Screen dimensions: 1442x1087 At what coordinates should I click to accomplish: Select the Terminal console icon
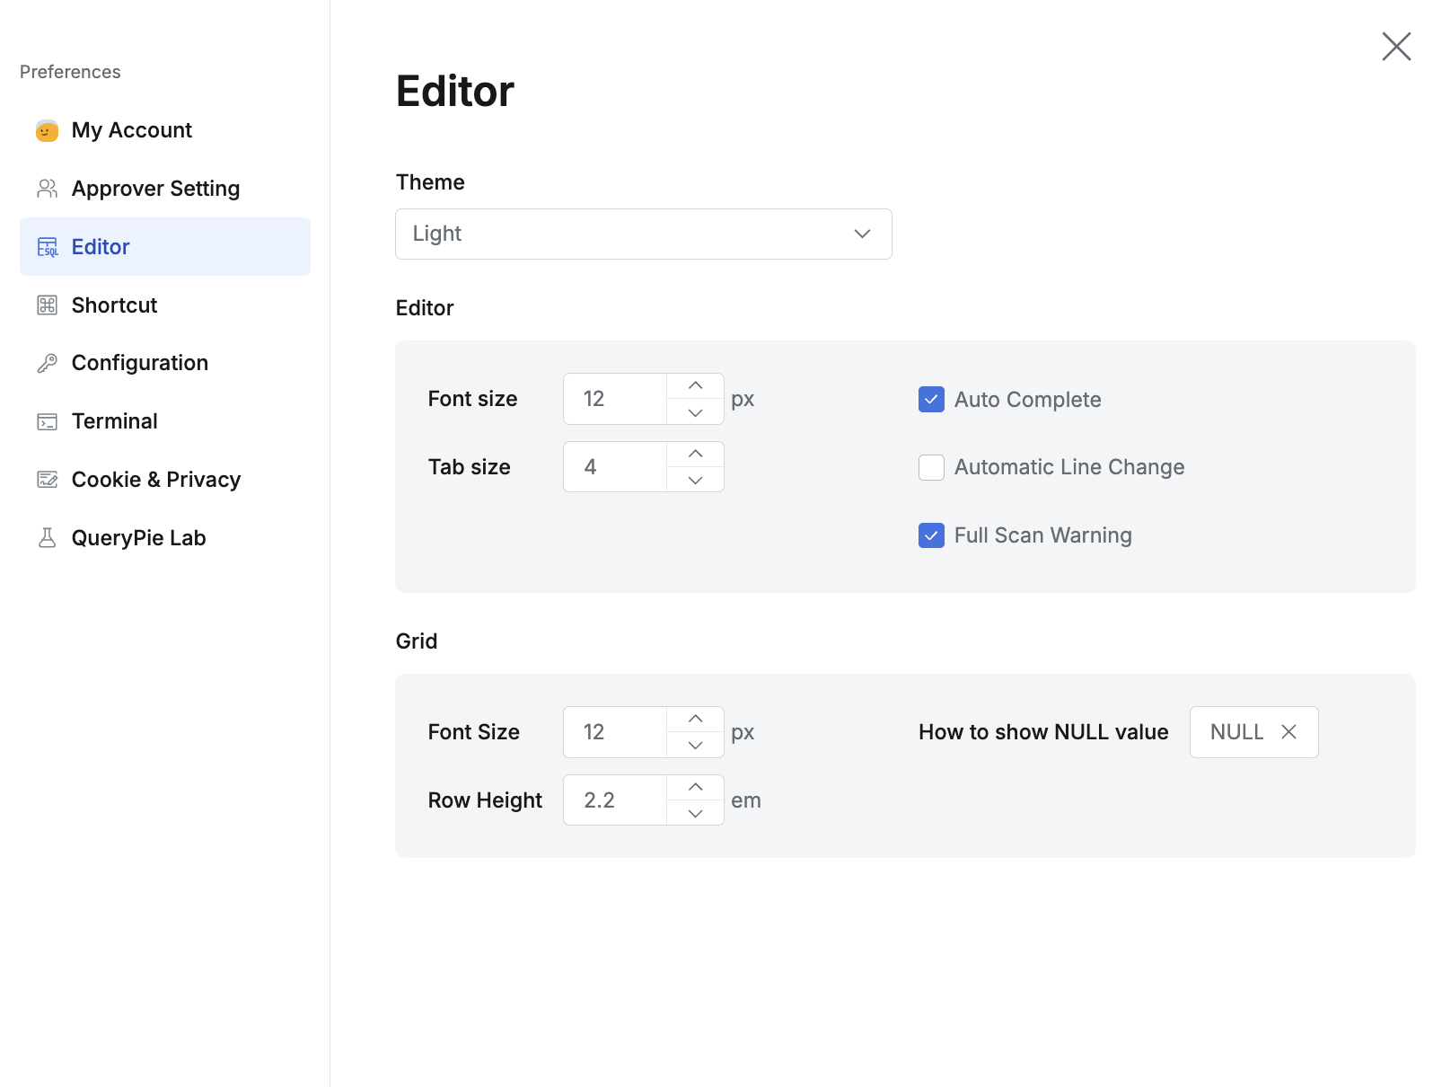click(x=47, y=420)
